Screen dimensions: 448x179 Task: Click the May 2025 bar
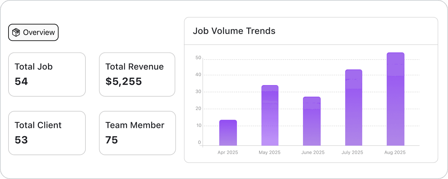click(270, 116)
